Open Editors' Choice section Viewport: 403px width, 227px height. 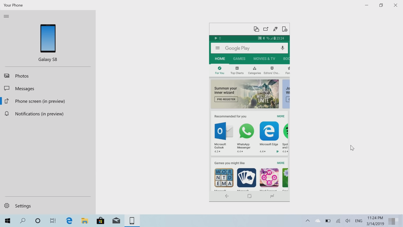[272, 71]
